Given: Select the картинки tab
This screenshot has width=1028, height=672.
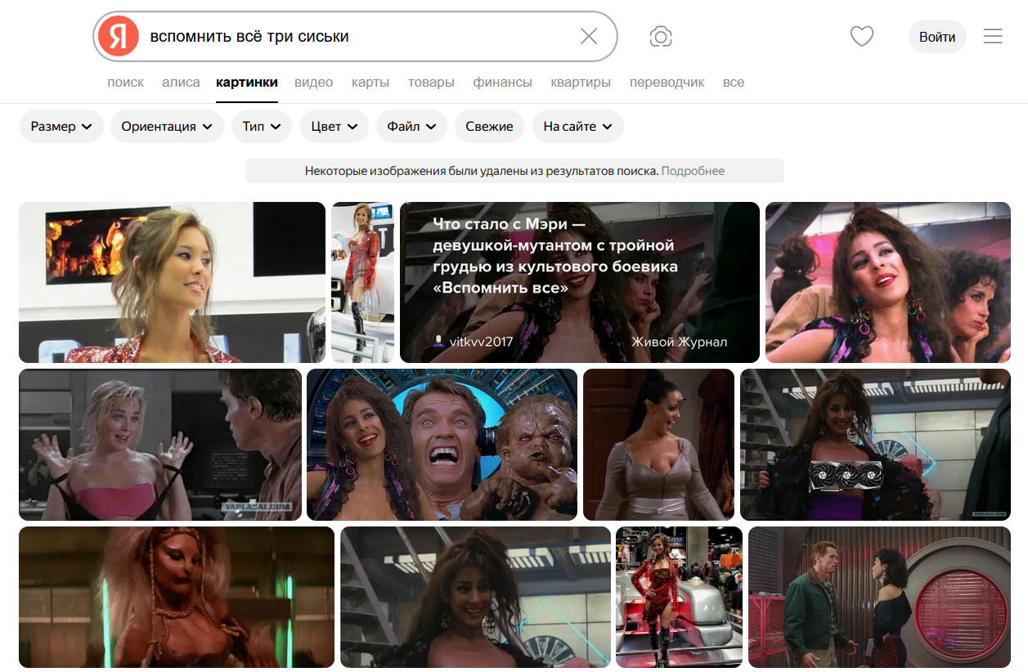Looking at the screenshot, I should 247,83.
